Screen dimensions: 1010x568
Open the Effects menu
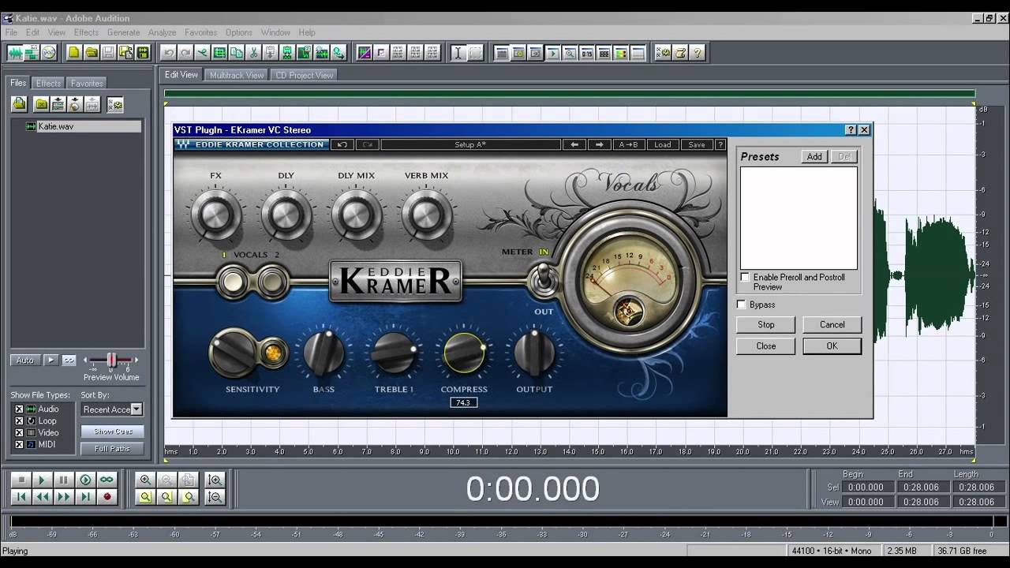pyautogui.click(x=86, y=32)
